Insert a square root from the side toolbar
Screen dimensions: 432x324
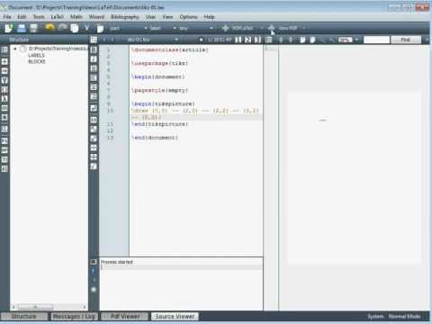[x=94, y=166]
